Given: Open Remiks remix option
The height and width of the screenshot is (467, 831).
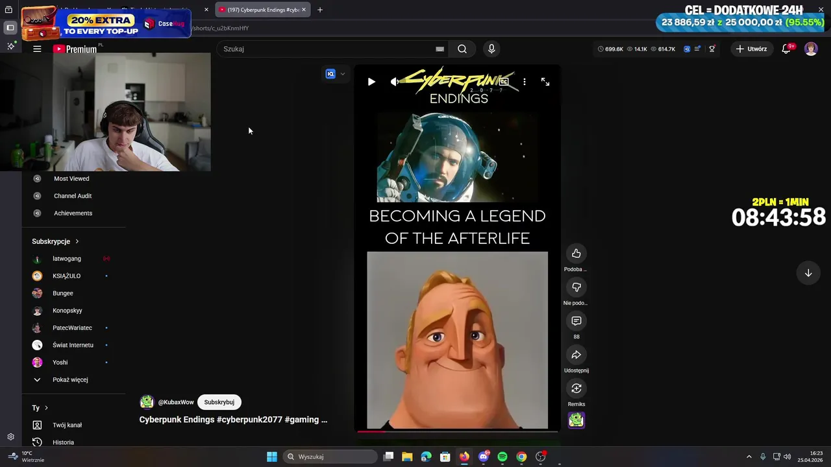Looking at the screenshot, I should click(x=576, y=389).
